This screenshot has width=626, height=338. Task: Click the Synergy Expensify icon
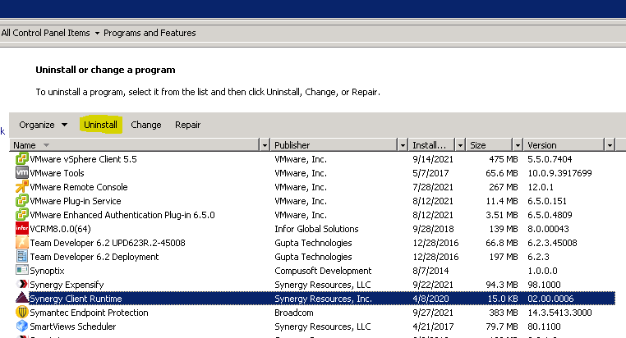[22, 284]
